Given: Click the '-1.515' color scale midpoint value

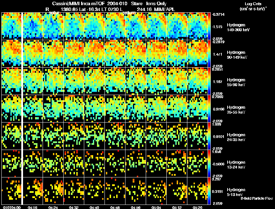Looking at the screenshot, I should click(x=217, y=27).
